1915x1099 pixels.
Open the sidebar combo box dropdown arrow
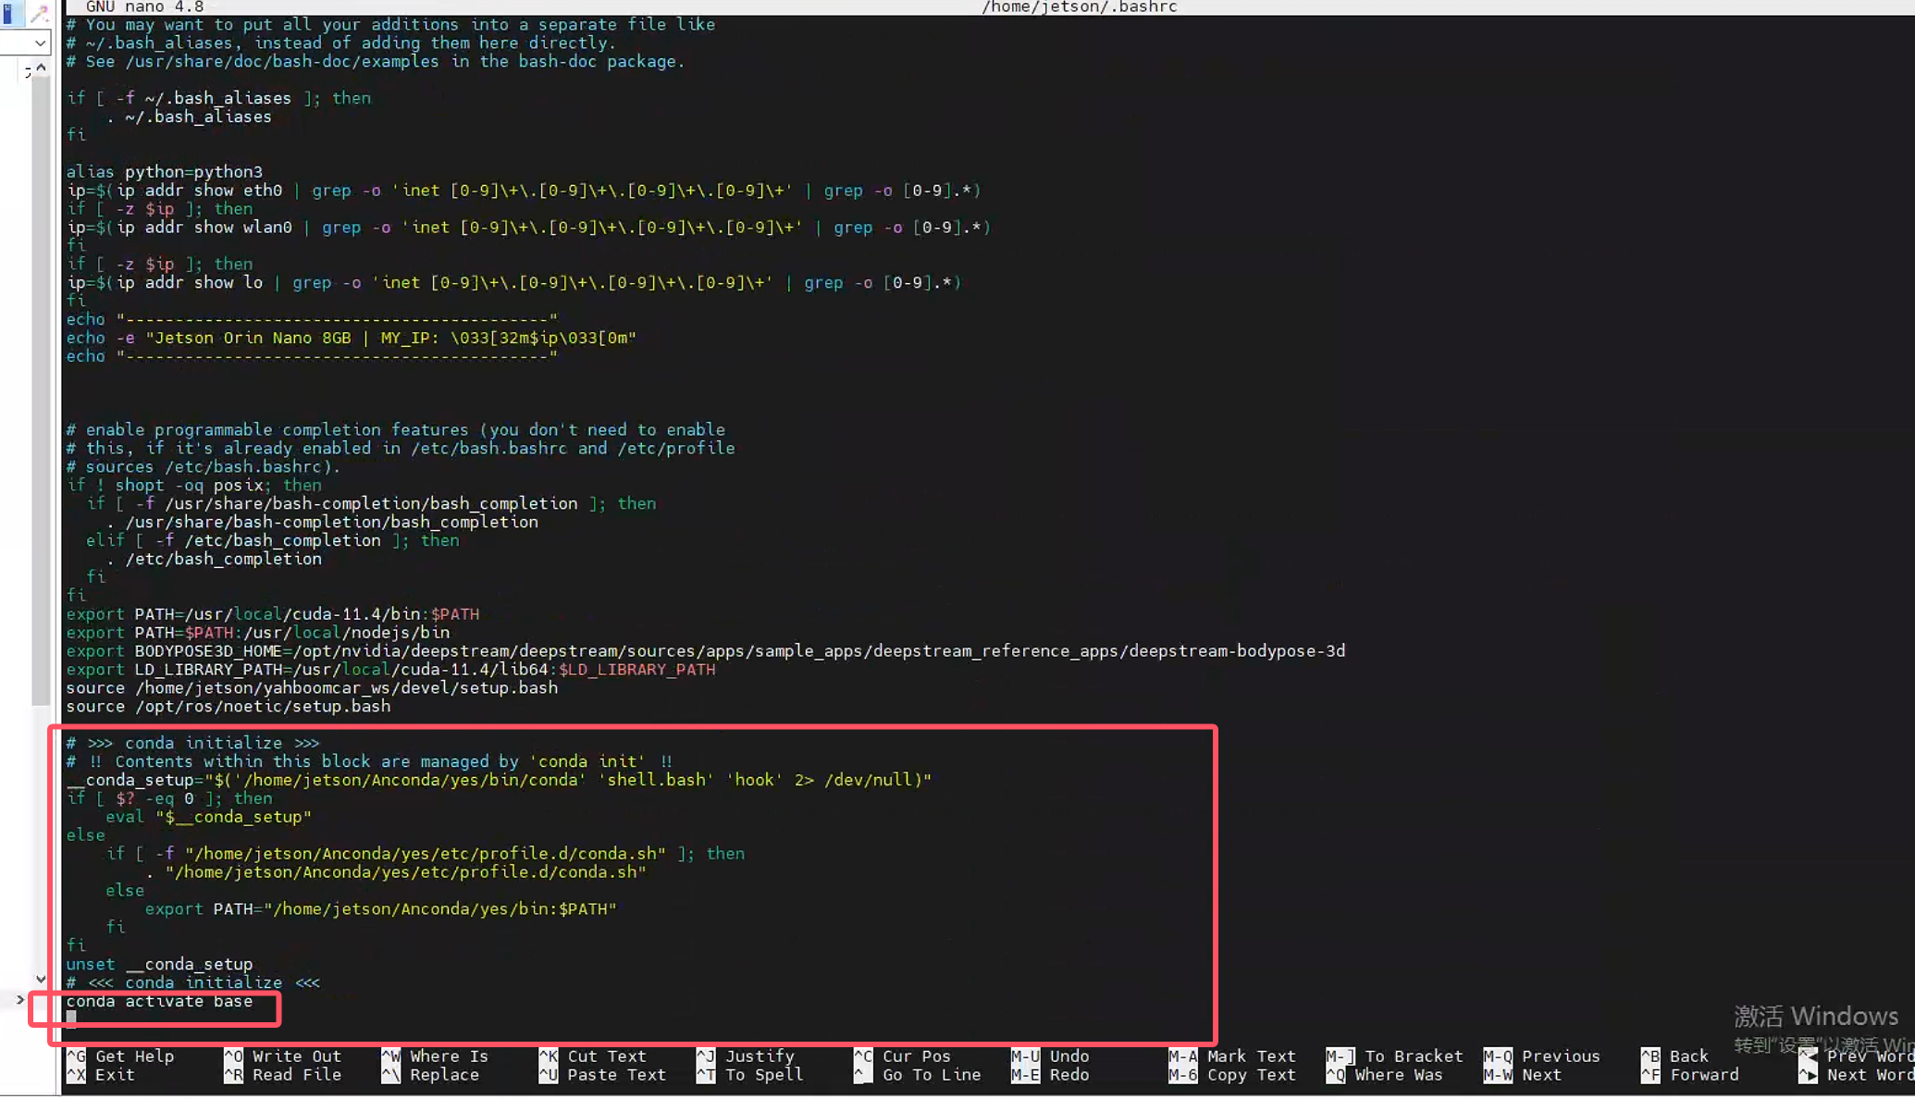pos(40,43)
